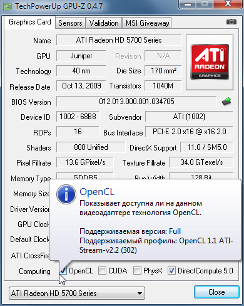Click the Name field showing ATI Radeon HD 5700
244x306 pixels.
coord(119,40)
